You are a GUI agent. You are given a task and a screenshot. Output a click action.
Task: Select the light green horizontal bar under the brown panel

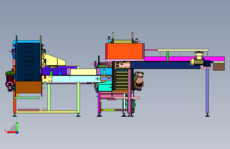coord(27,98)
